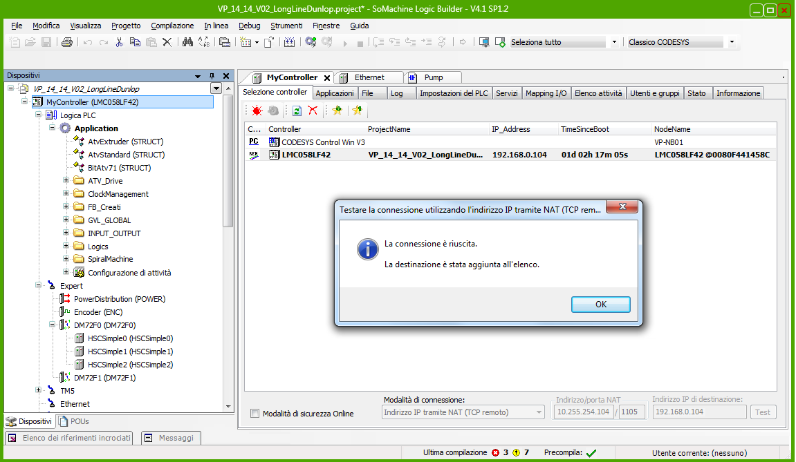Select the HSCSimple1 tree item
This screenshot has height=462, width=796.
[130, 352]
